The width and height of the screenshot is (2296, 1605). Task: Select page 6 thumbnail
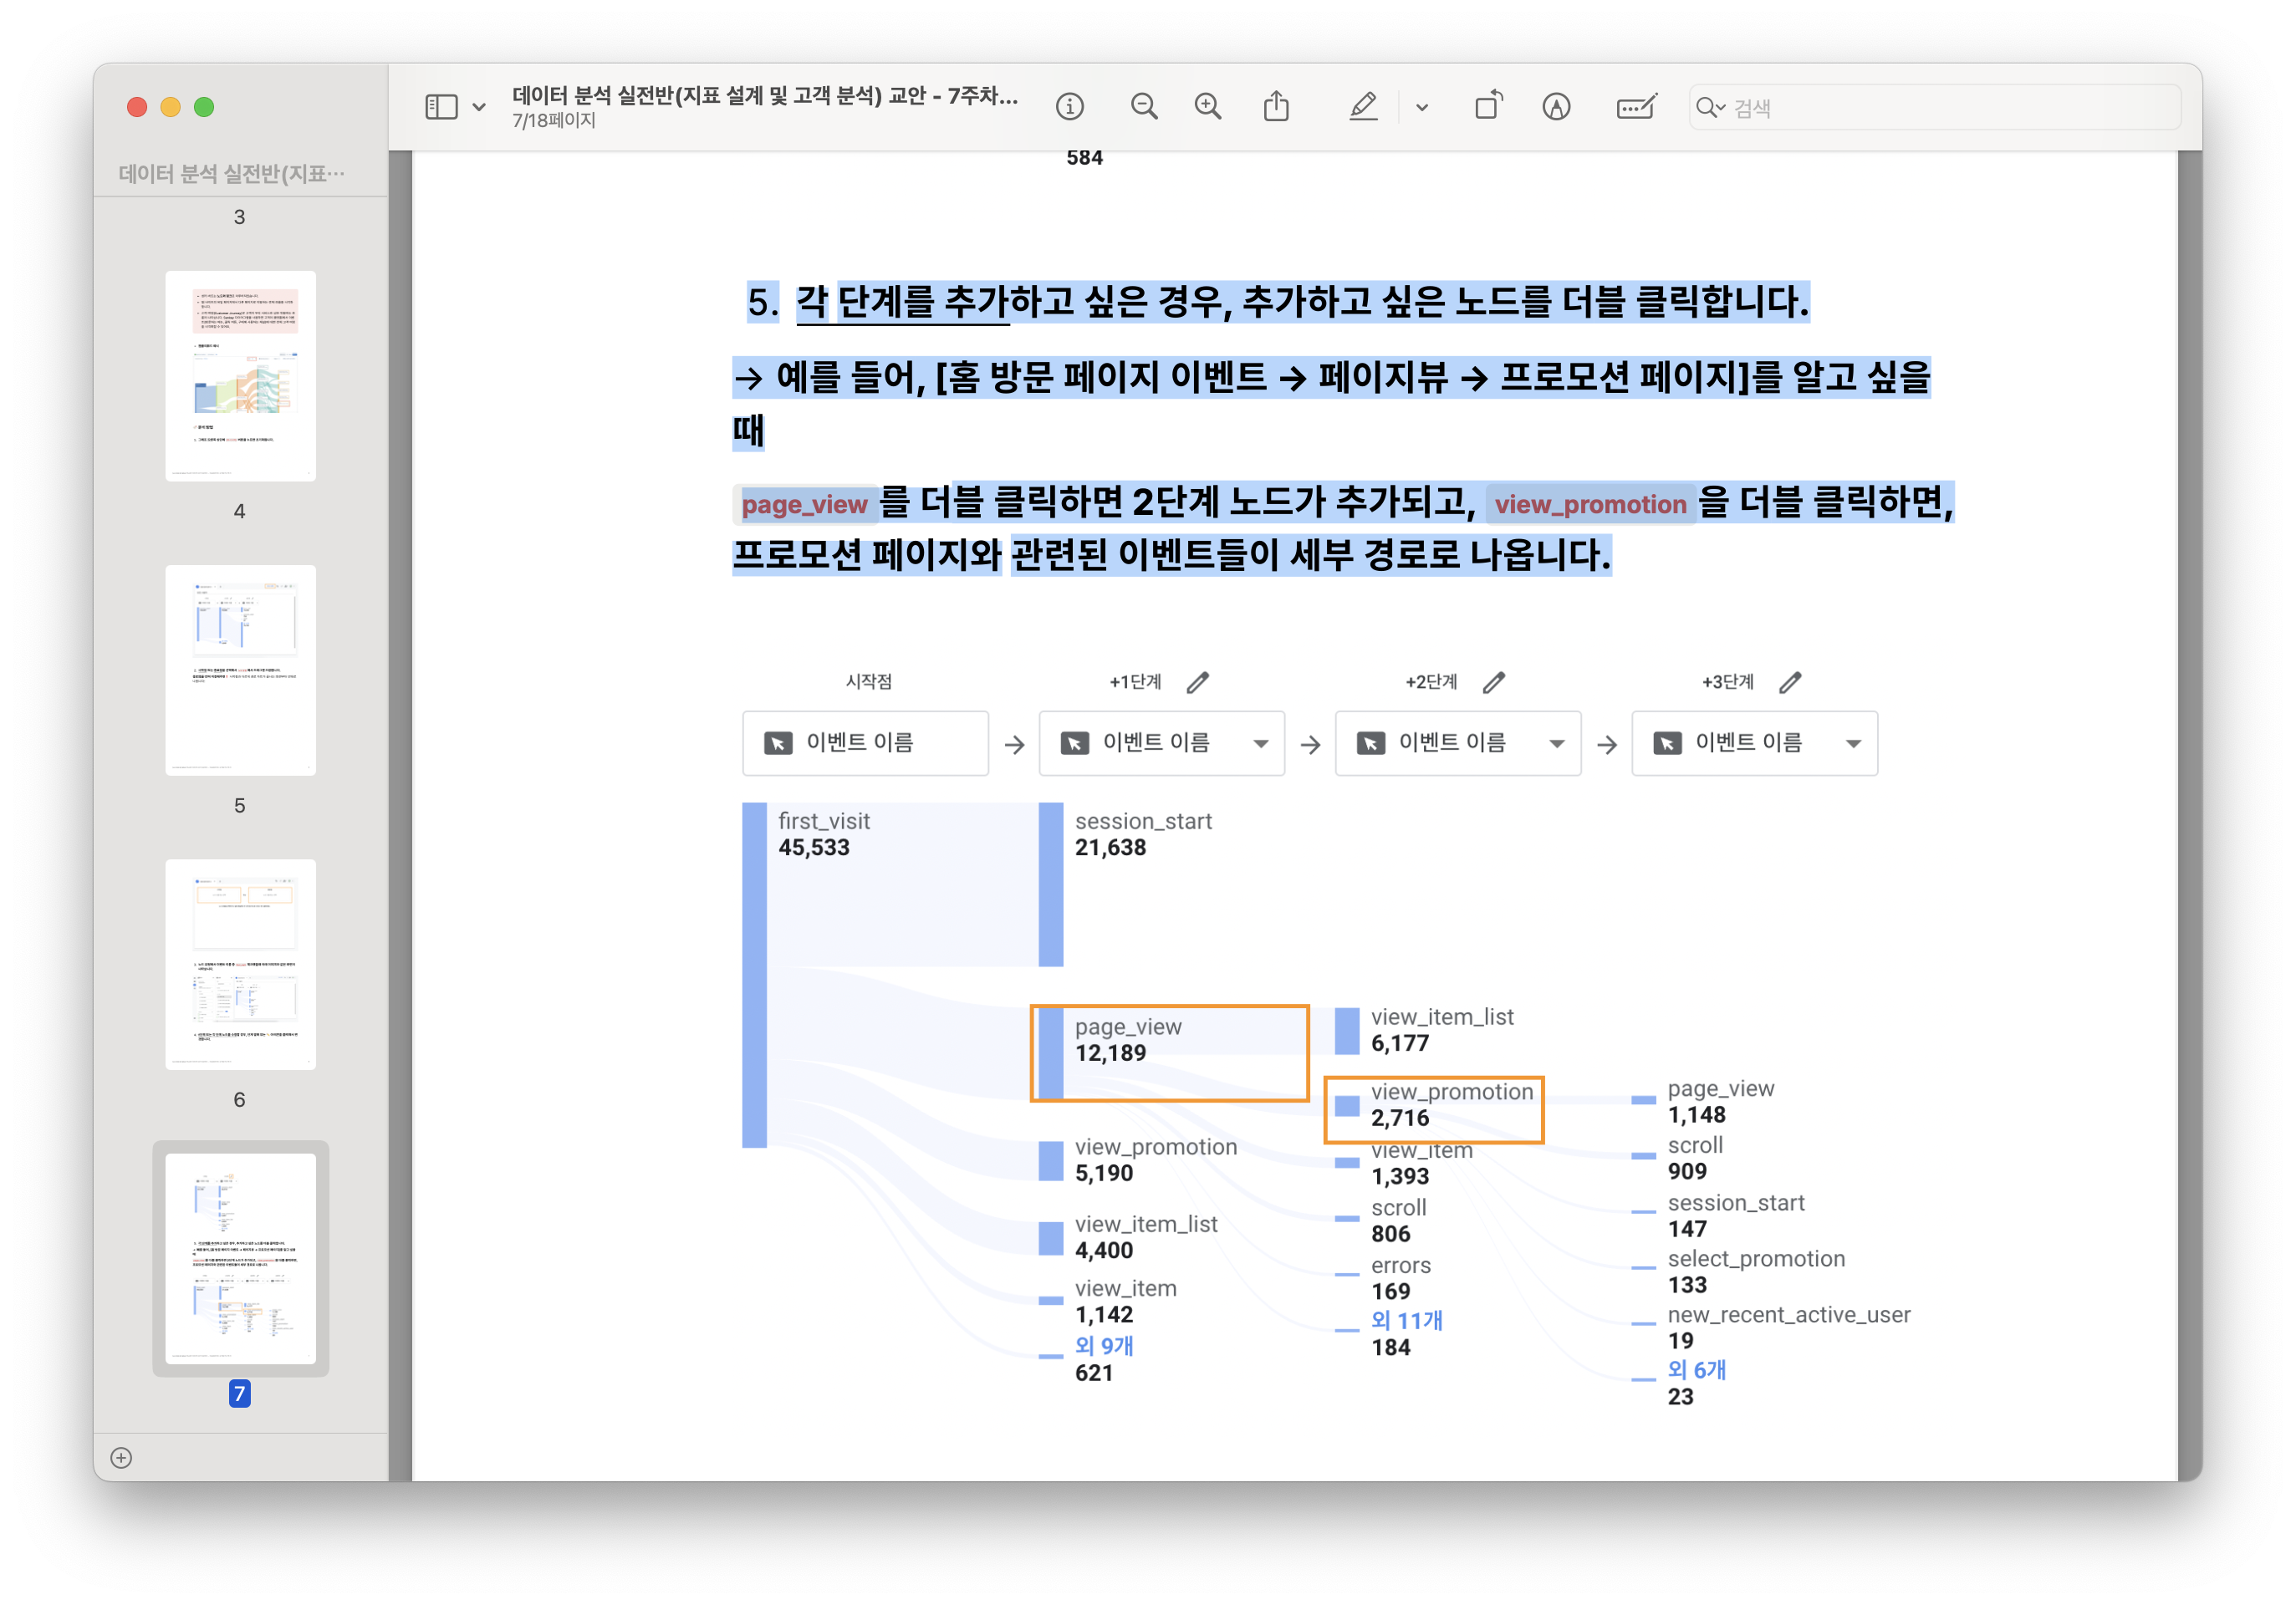(240, 964)
